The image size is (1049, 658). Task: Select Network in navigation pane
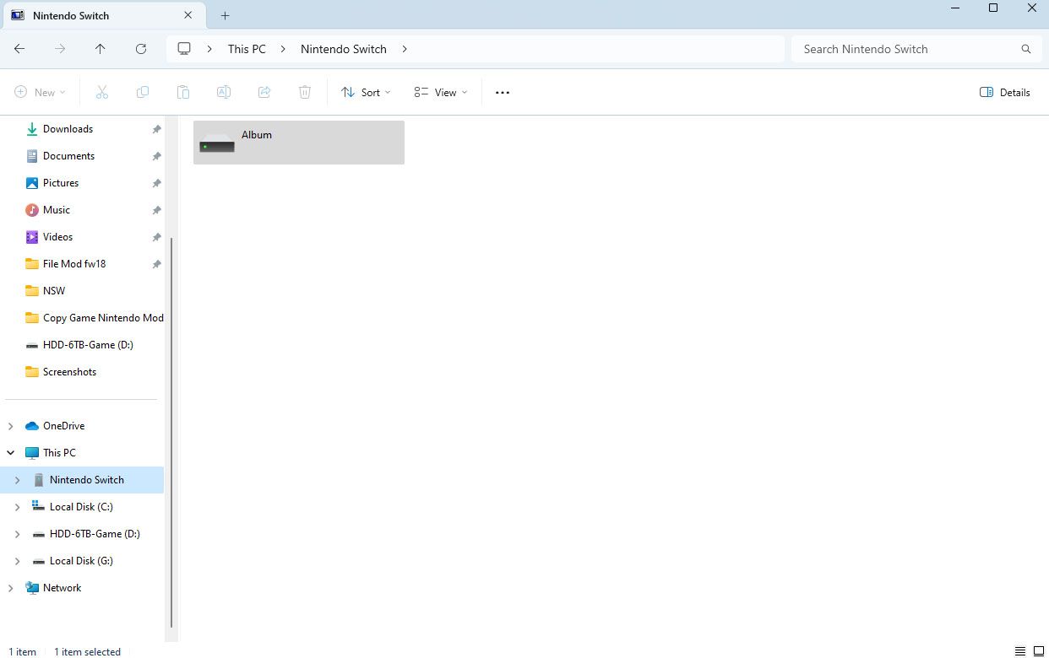coord(62,588)
